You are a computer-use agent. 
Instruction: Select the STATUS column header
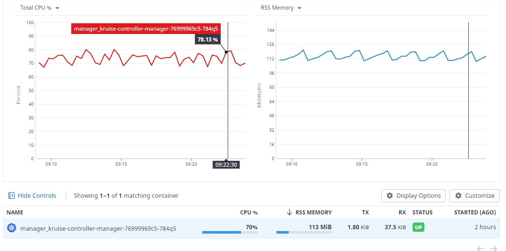(422, 212)
